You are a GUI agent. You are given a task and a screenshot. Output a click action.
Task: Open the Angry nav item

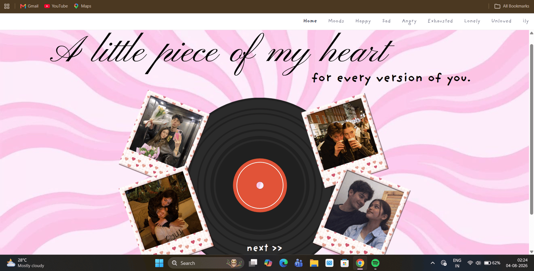point(409,21)
